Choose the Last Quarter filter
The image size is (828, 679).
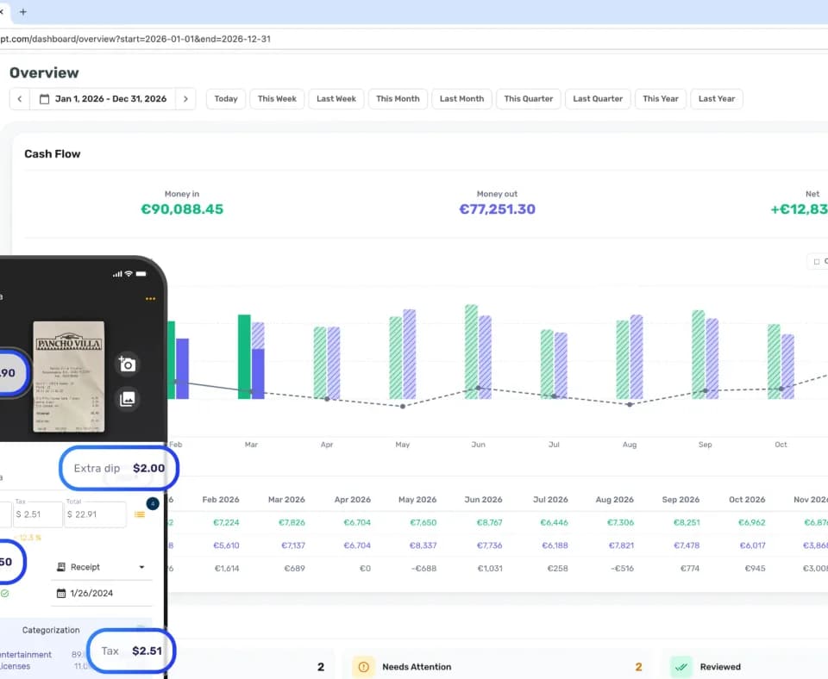[598, 98]
